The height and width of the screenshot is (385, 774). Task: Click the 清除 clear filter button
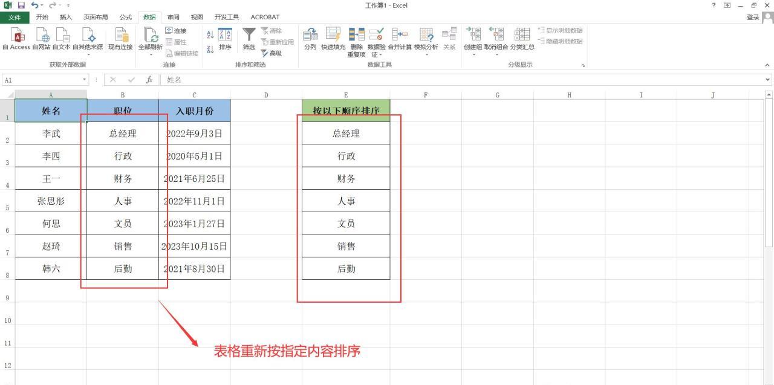(272, 31)
